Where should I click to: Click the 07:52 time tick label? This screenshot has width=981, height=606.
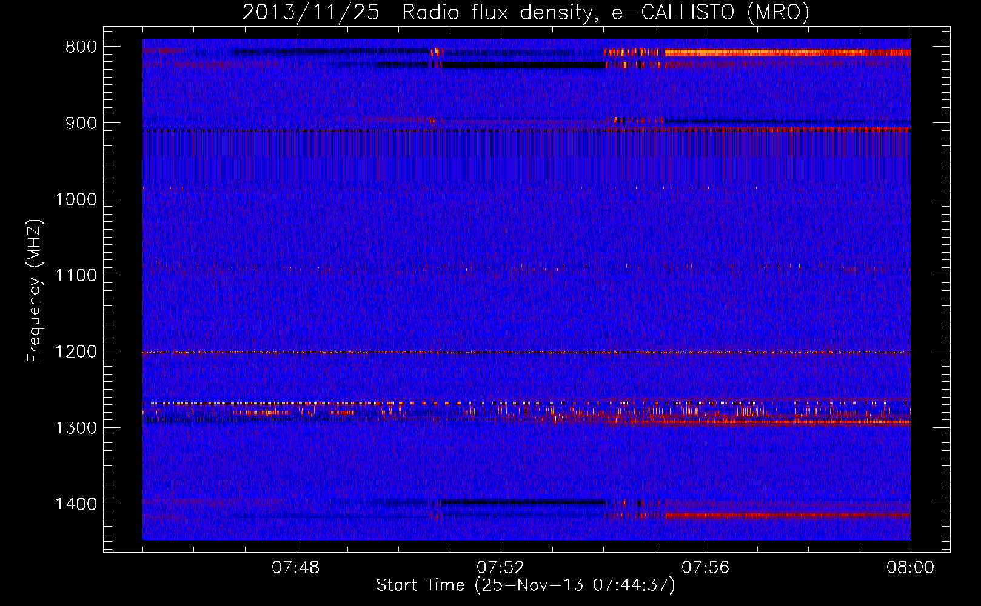[x=501, y=568]
